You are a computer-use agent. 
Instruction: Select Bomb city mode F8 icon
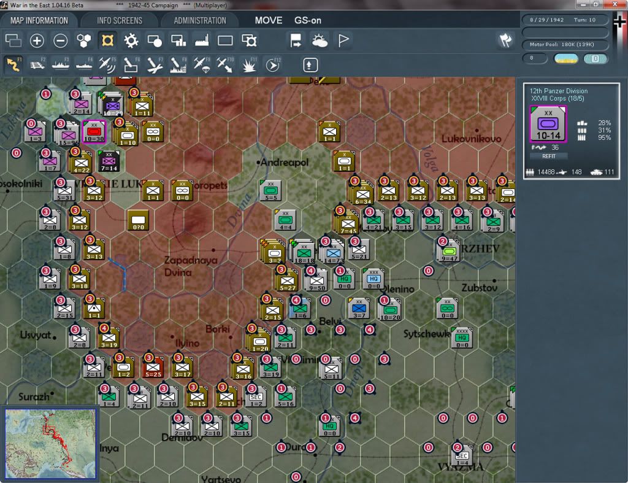tap(178, 64)
